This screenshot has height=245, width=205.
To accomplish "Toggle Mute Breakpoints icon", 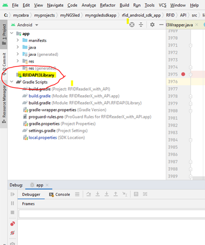I will [x=13, y=233].
